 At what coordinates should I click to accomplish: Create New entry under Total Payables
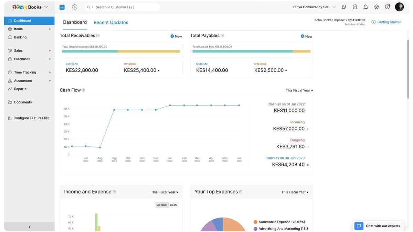(307, 36)
